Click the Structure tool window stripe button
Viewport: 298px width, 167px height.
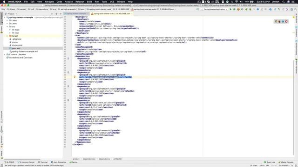tap(1, 117)
